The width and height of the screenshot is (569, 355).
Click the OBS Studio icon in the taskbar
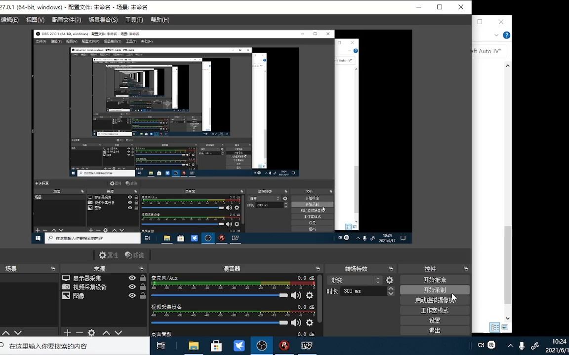tap(261, 346)
